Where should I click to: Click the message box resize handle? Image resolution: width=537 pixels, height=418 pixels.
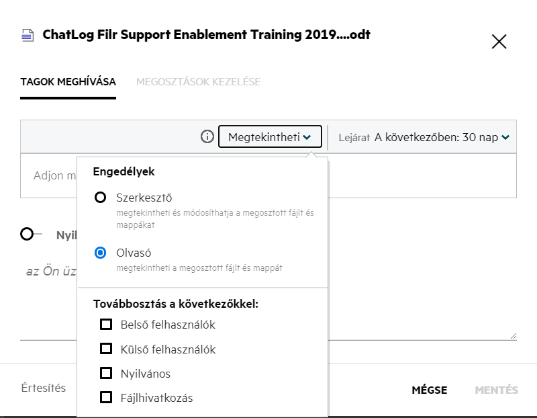coord(513,335)
